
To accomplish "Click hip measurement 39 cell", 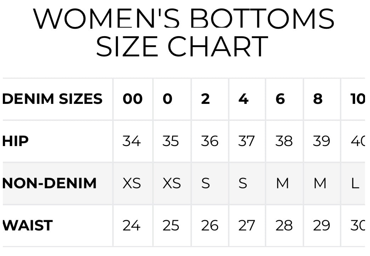I will (321, 141).
